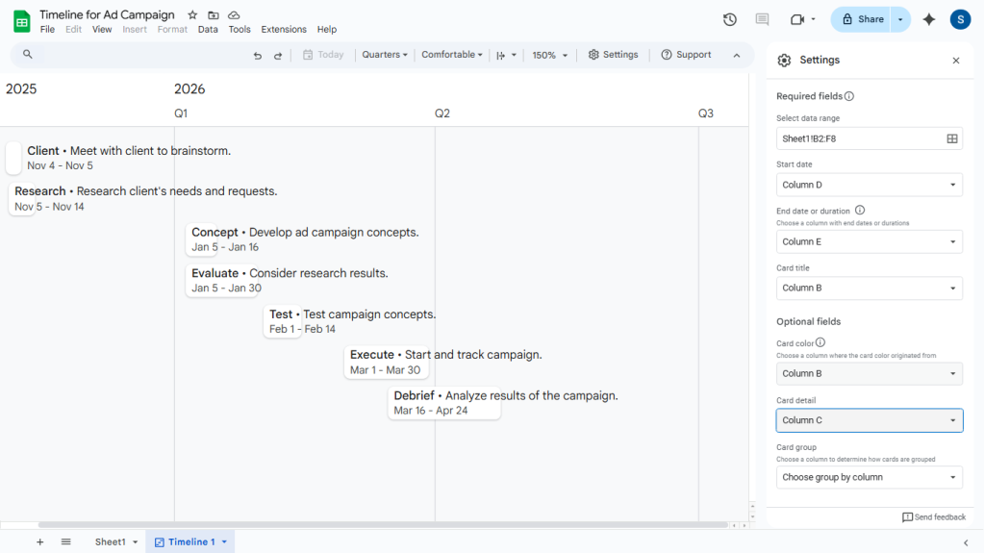Open the Gemini sparkle icon
This screenshot has height=553, width=984.
point(929,19)
